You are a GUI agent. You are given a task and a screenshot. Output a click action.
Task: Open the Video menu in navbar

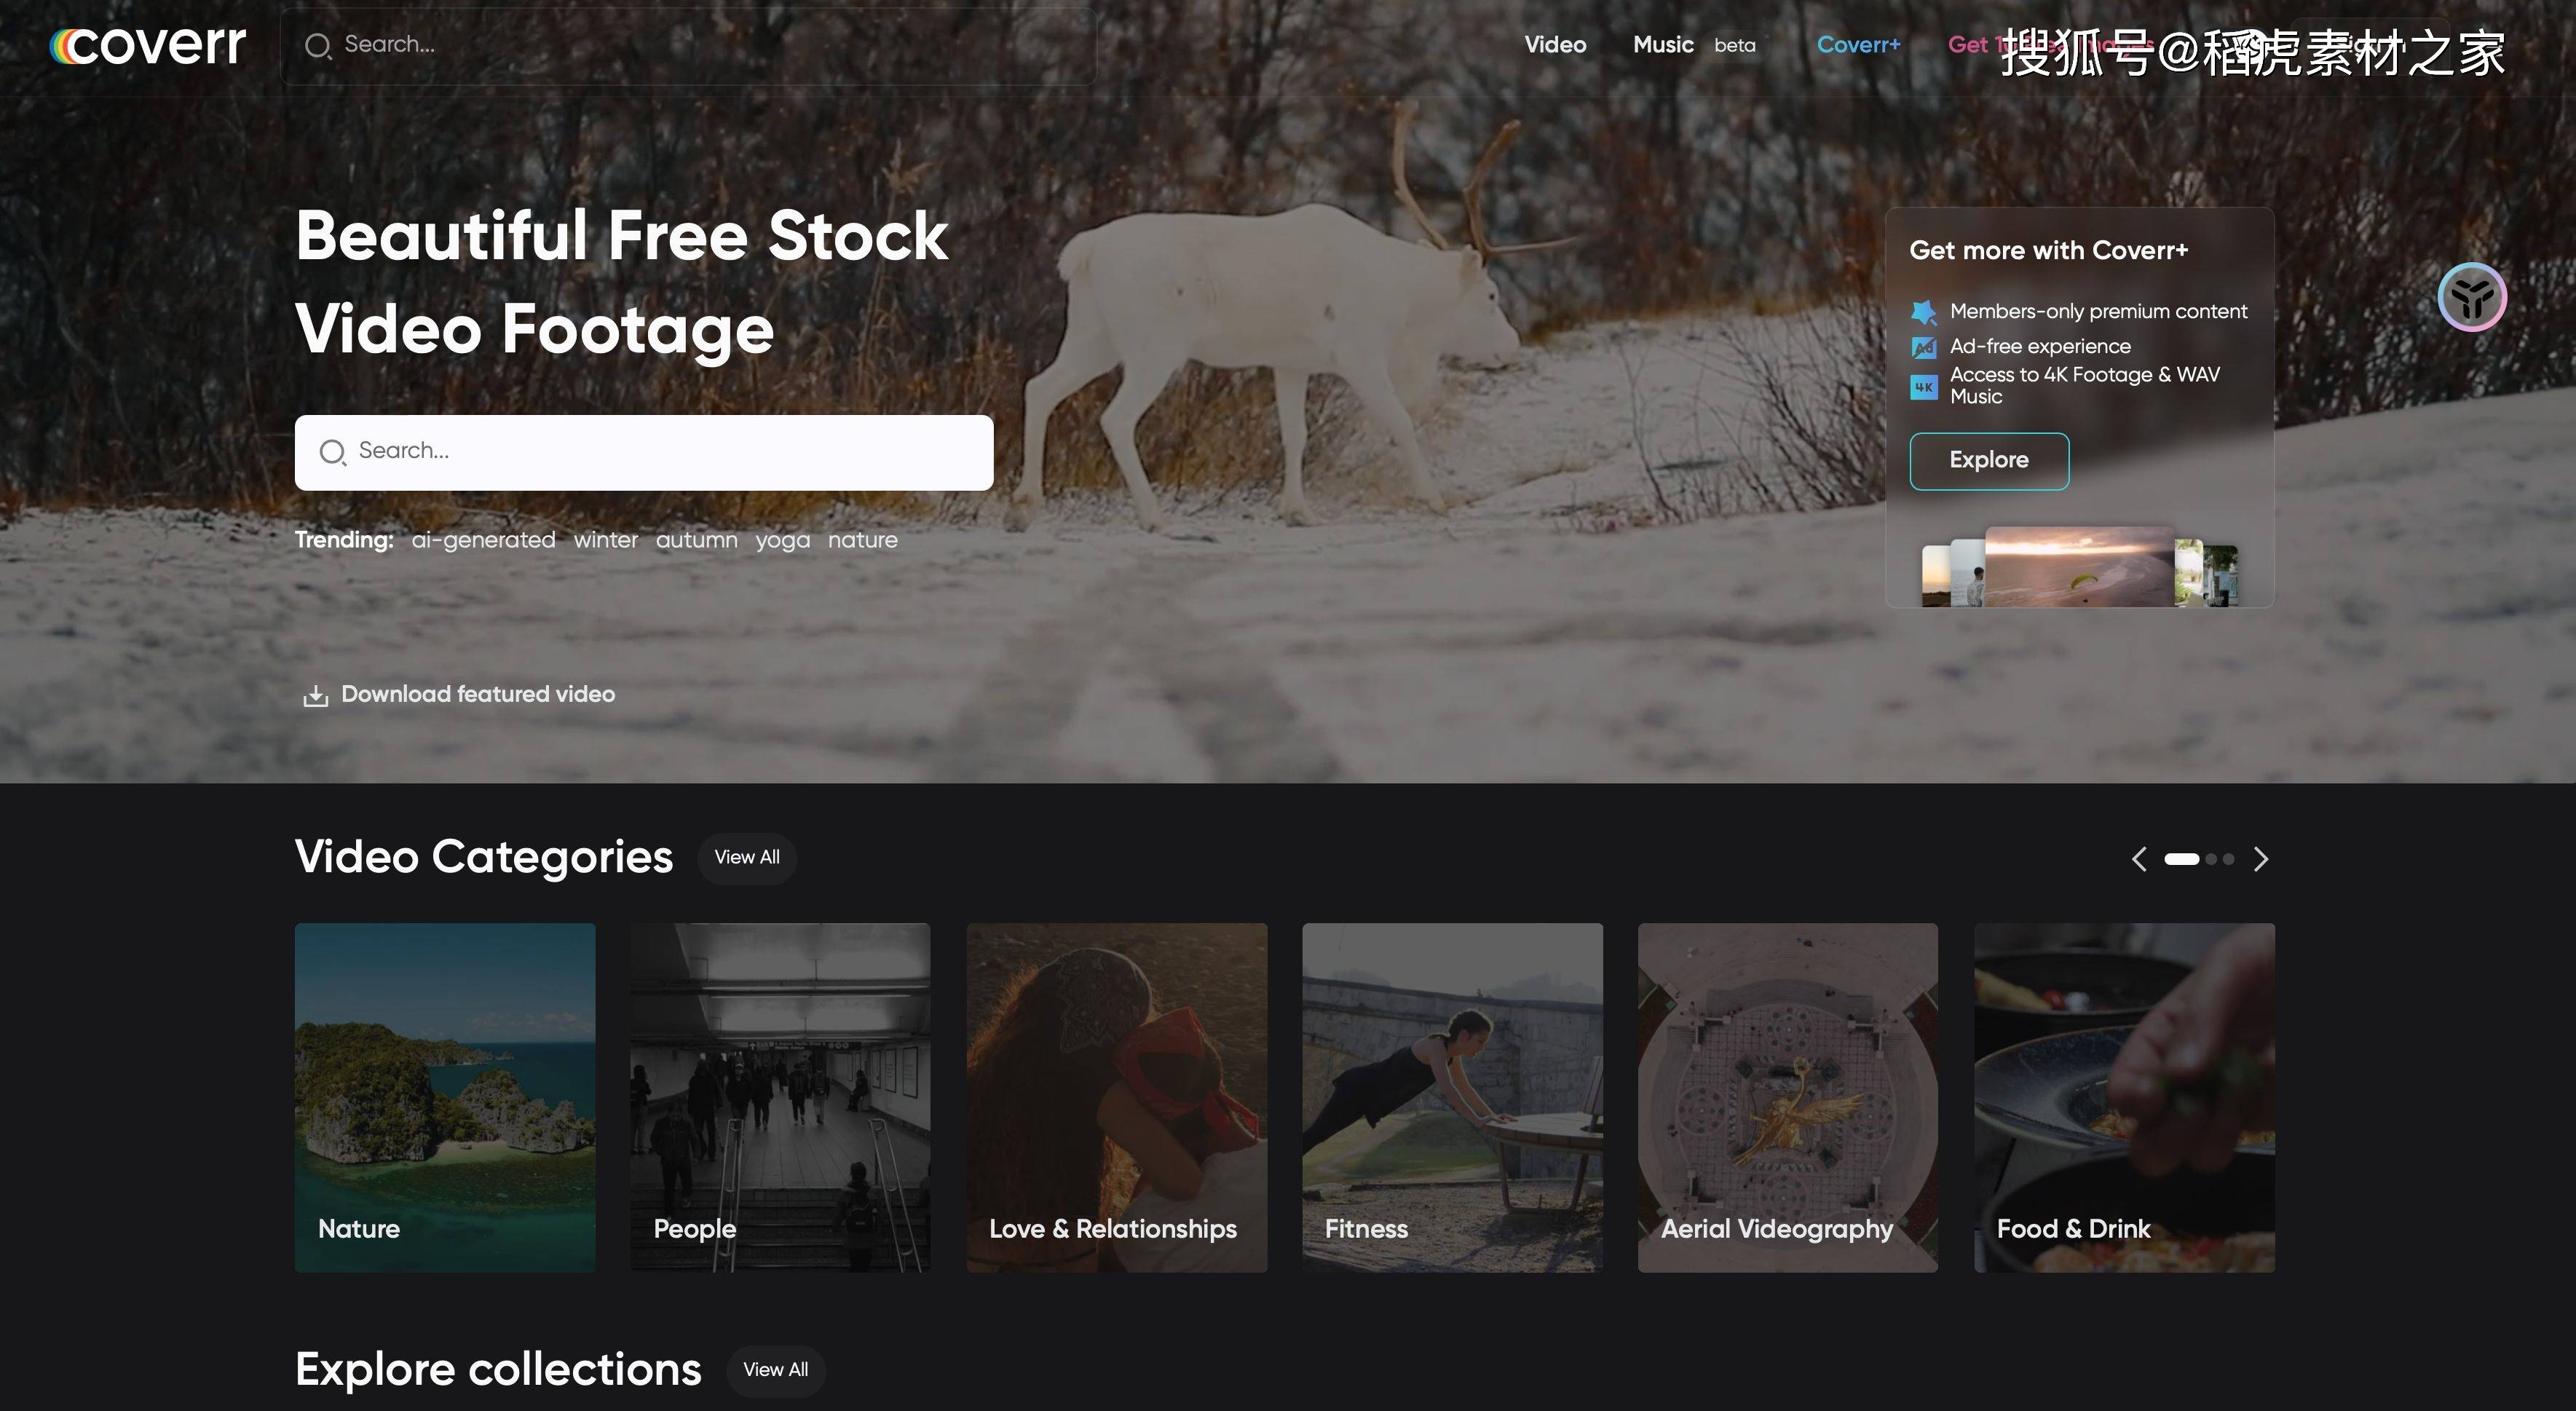pyautogui.click(x=1555, y=45)
